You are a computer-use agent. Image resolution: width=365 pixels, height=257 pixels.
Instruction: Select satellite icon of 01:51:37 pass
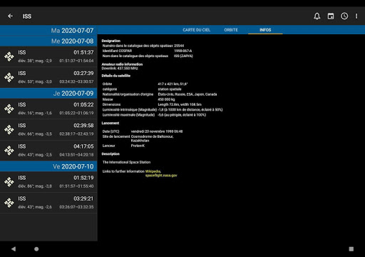tap(9, 56)
